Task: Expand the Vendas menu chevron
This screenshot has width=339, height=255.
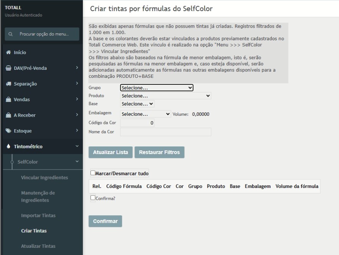Action: [x=77, y=99]
